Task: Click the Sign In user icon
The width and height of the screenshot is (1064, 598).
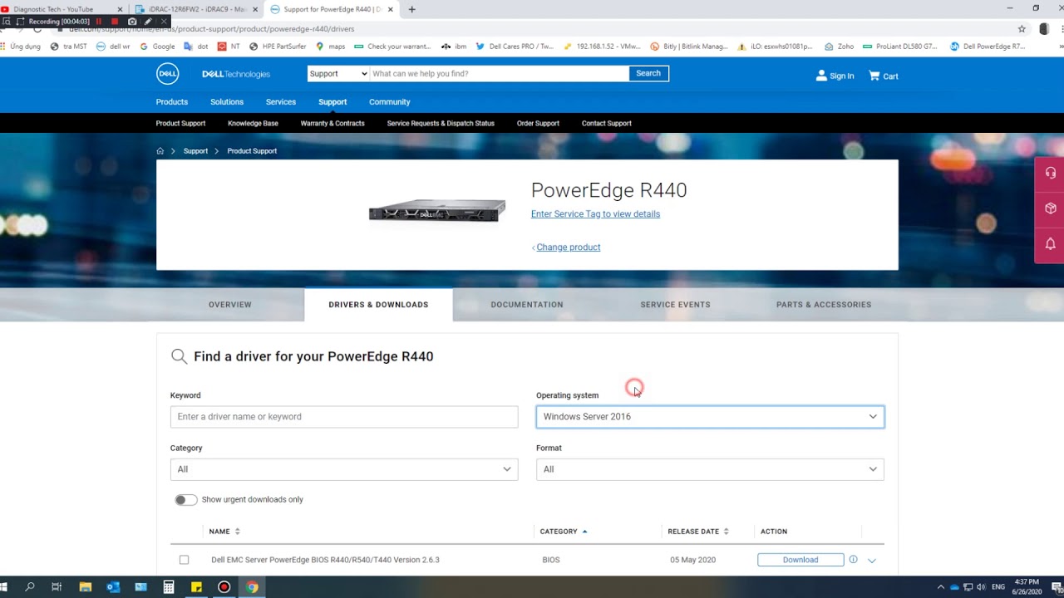Action: (x=821, y=76)
